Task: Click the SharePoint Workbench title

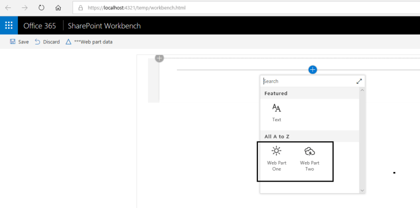Action: 104,26
